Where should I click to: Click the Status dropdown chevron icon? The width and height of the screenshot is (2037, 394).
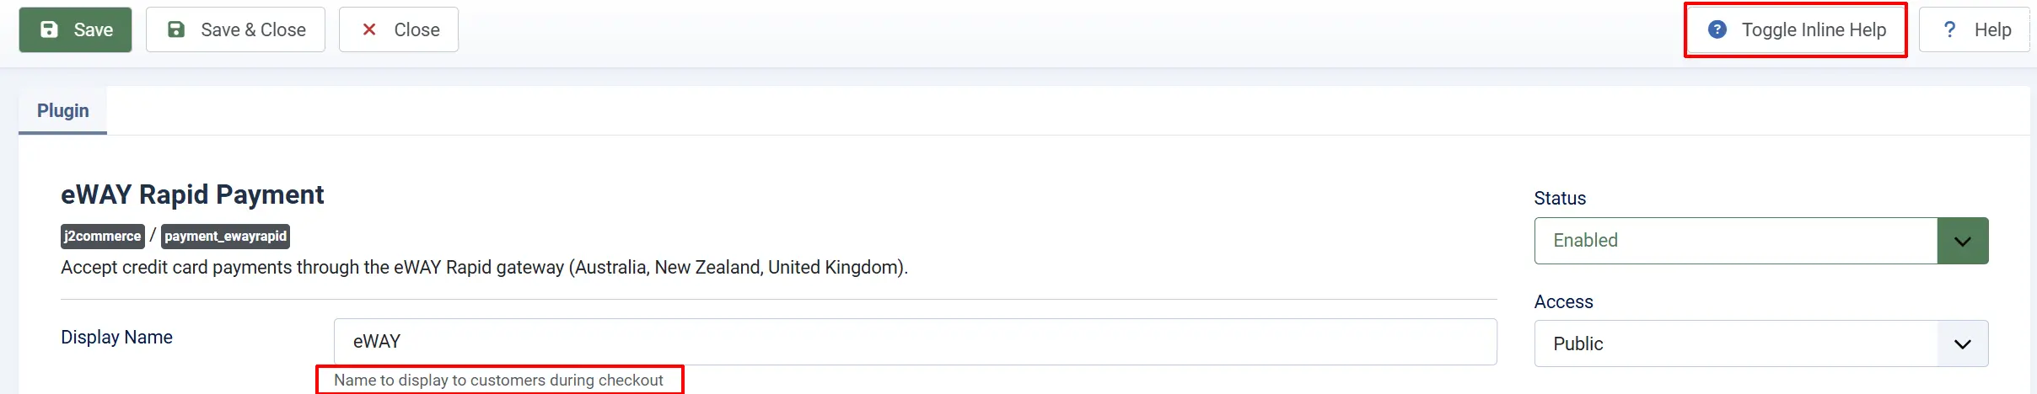point(1963,241)
